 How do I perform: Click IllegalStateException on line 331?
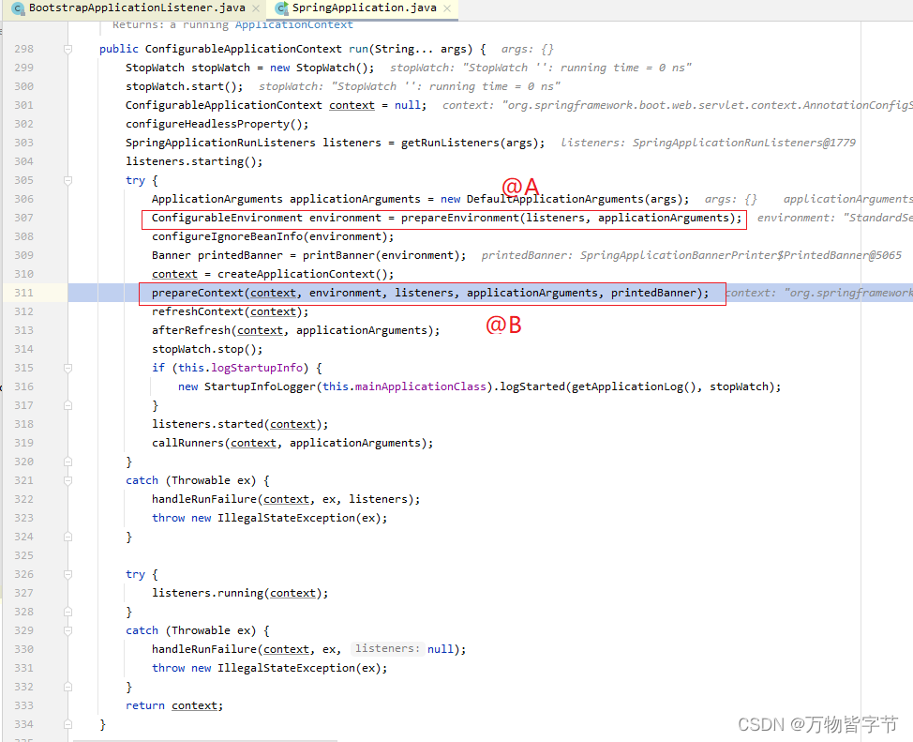pos(286,668)
